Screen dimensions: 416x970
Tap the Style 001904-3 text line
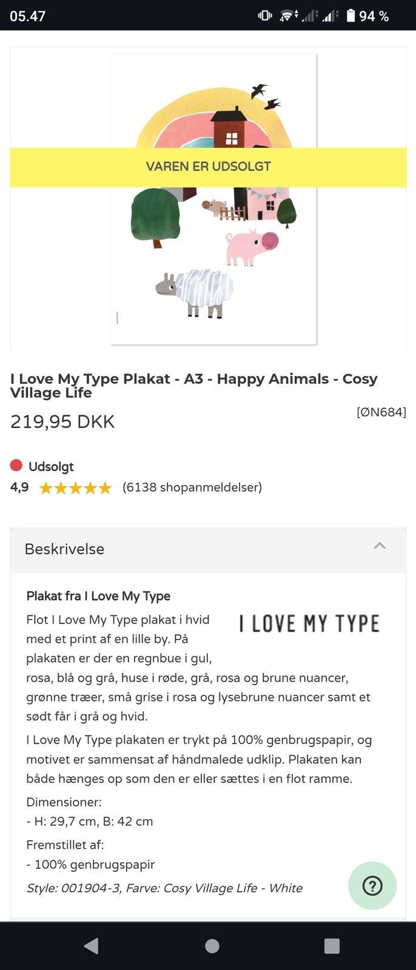click(x=164, y=888)
